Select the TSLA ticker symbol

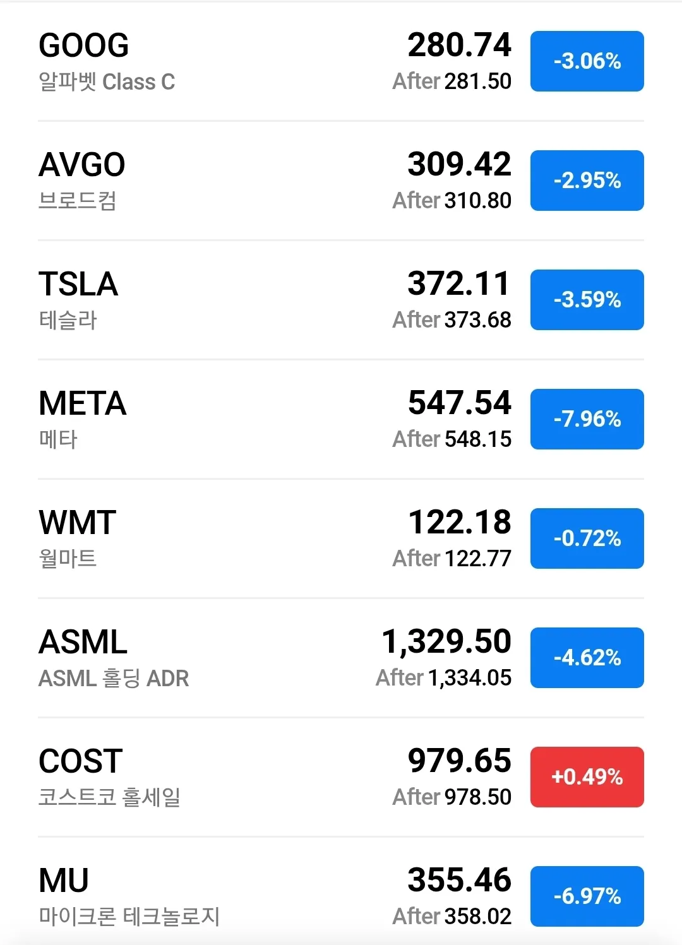coord(78,284)
